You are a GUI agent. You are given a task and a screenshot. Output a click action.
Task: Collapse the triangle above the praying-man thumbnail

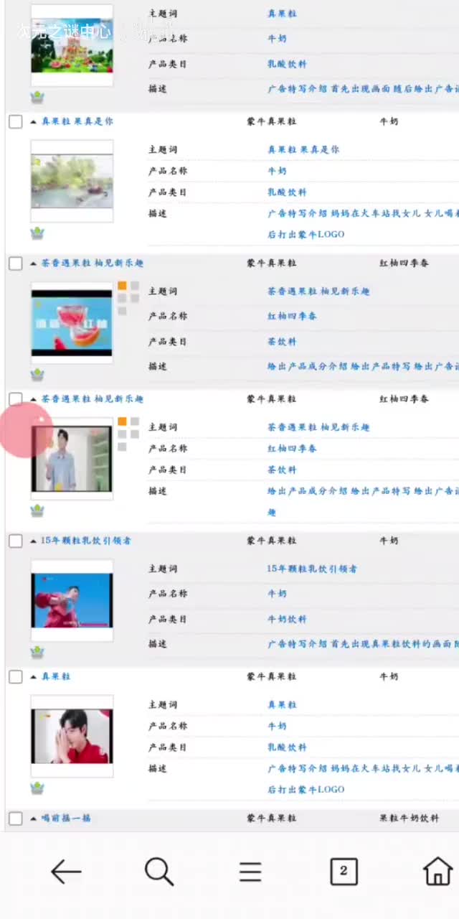point(34,677)
